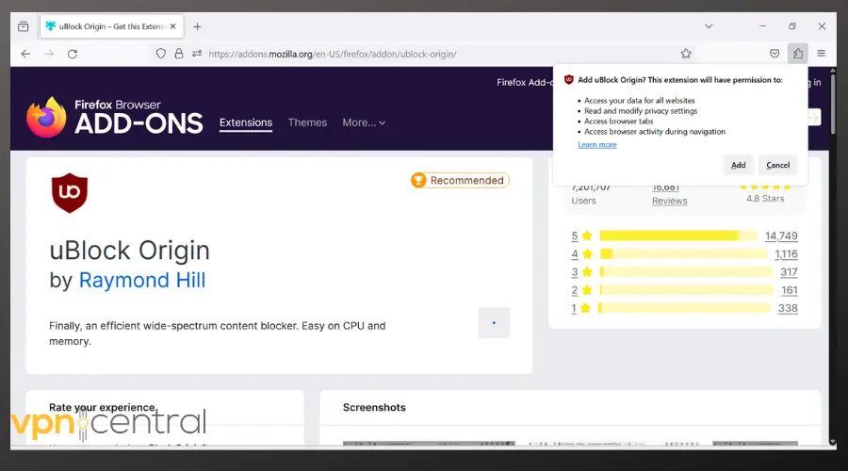Focus the addons.mozilla.org URL field
The image size is (848, 471).
click(333, 54)
